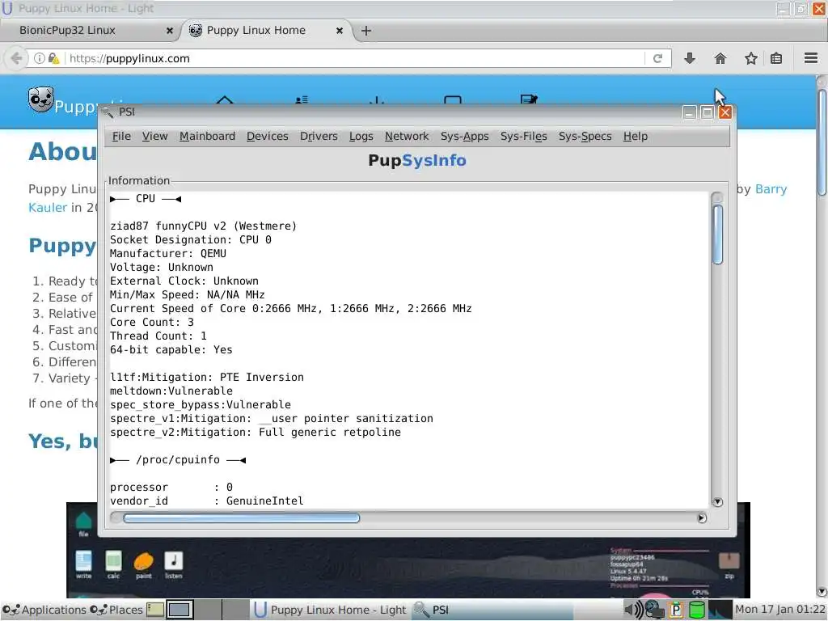Open the site information icon in address bar
The width and height of the screenshot is (828, 621).
pos(39,58)
